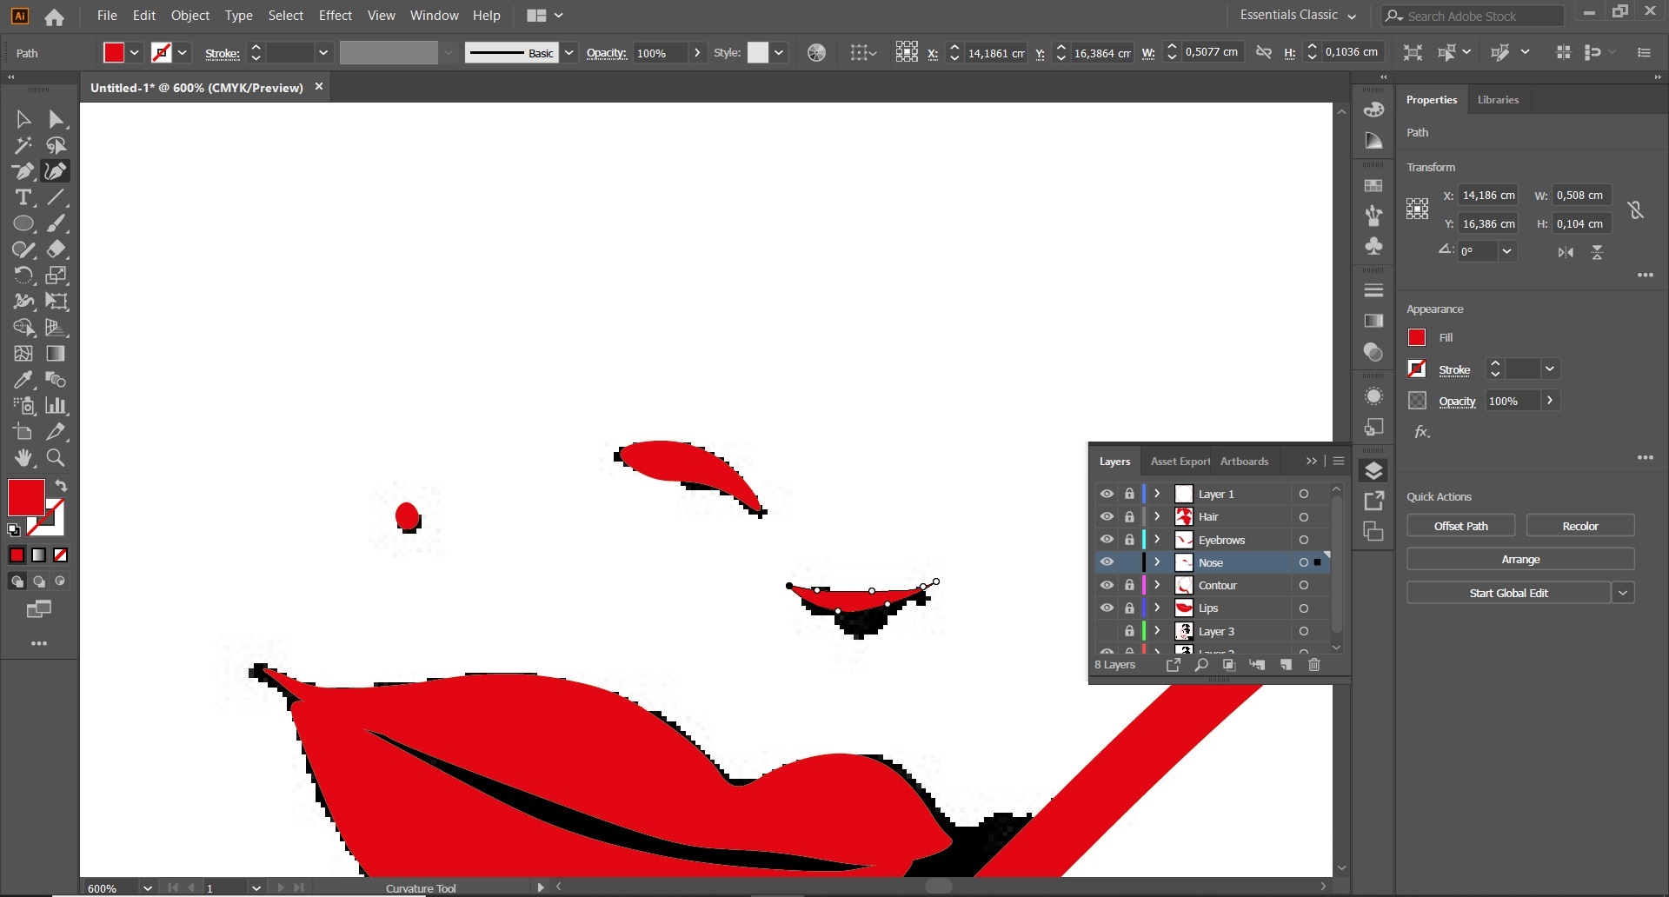Open the Effect menu

coord(336,16)
